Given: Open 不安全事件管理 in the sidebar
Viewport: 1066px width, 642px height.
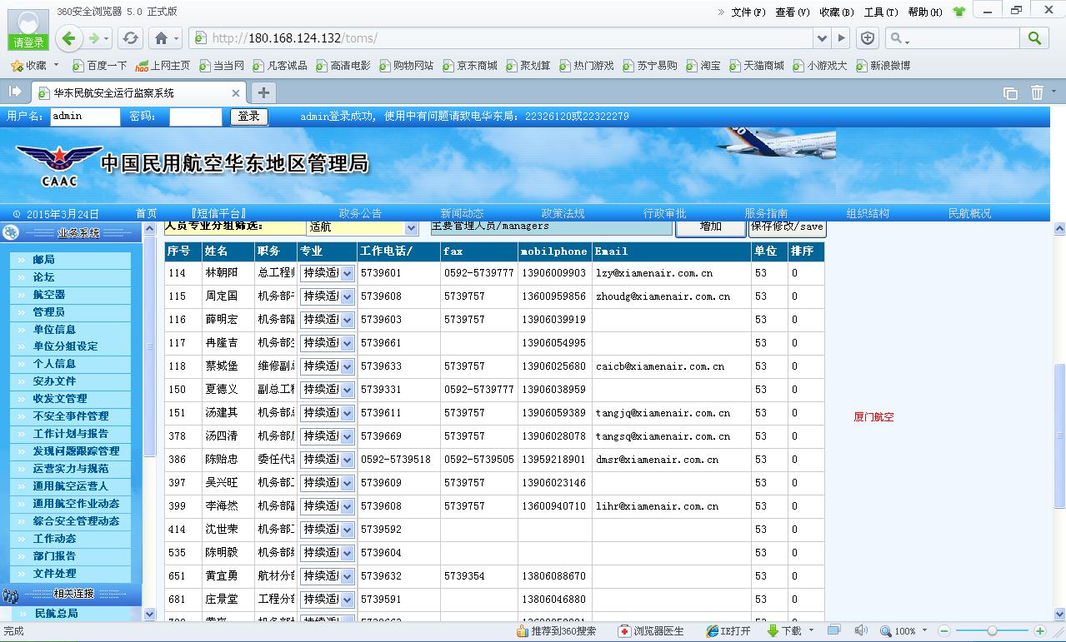Looking at the screenshot, I should 71,416.
